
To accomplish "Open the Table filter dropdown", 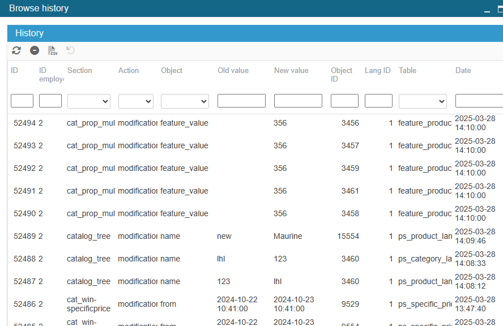I will coord(423,101).
